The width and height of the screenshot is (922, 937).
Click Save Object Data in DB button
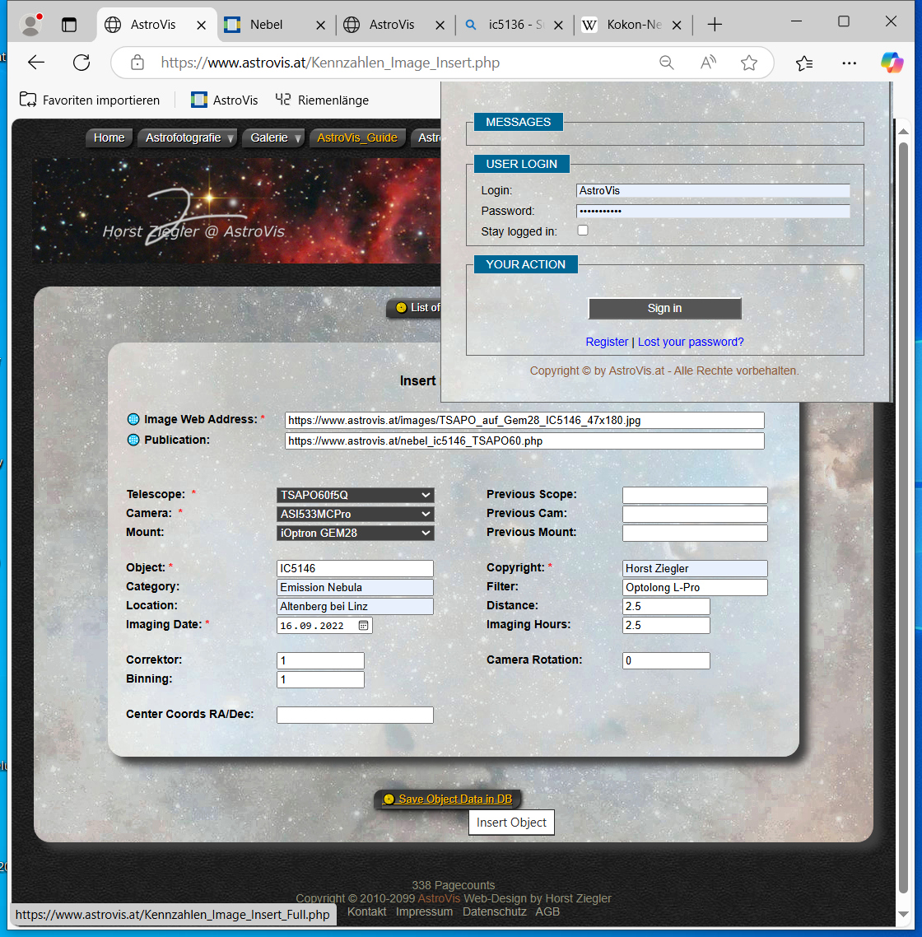coord(448,799)
